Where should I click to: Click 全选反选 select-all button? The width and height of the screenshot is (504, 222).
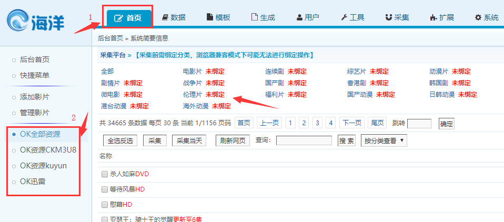(x=120, y=140)
